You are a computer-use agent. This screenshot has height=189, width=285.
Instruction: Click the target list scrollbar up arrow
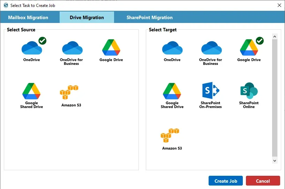click(275, 37)
